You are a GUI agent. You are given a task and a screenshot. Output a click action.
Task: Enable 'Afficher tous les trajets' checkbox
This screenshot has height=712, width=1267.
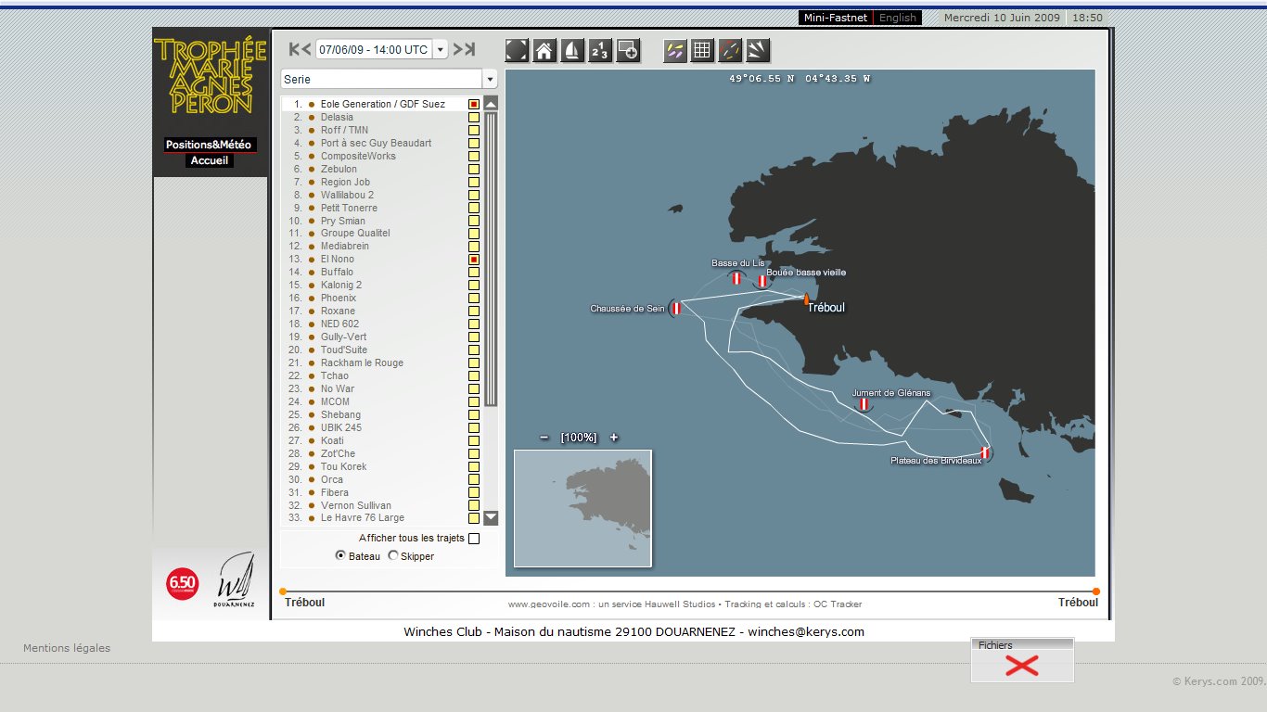pyautogui.click(x=474, y=539)
